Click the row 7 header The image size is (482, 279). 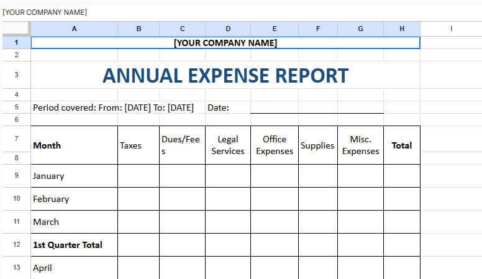coord(16,139)
